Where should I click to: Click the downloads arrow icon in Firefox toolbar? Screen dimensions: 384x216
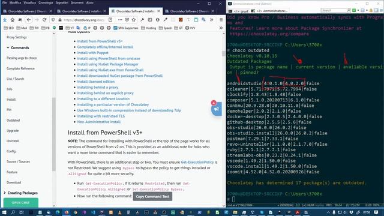5,20
